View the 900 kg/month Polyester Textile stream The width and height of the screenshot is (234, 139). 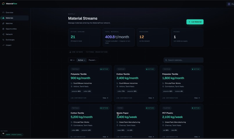105,98
